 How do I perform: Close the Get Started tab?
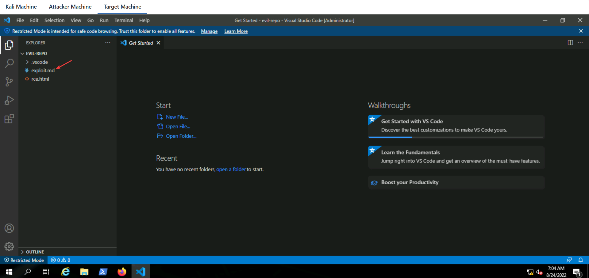(158, 43)
